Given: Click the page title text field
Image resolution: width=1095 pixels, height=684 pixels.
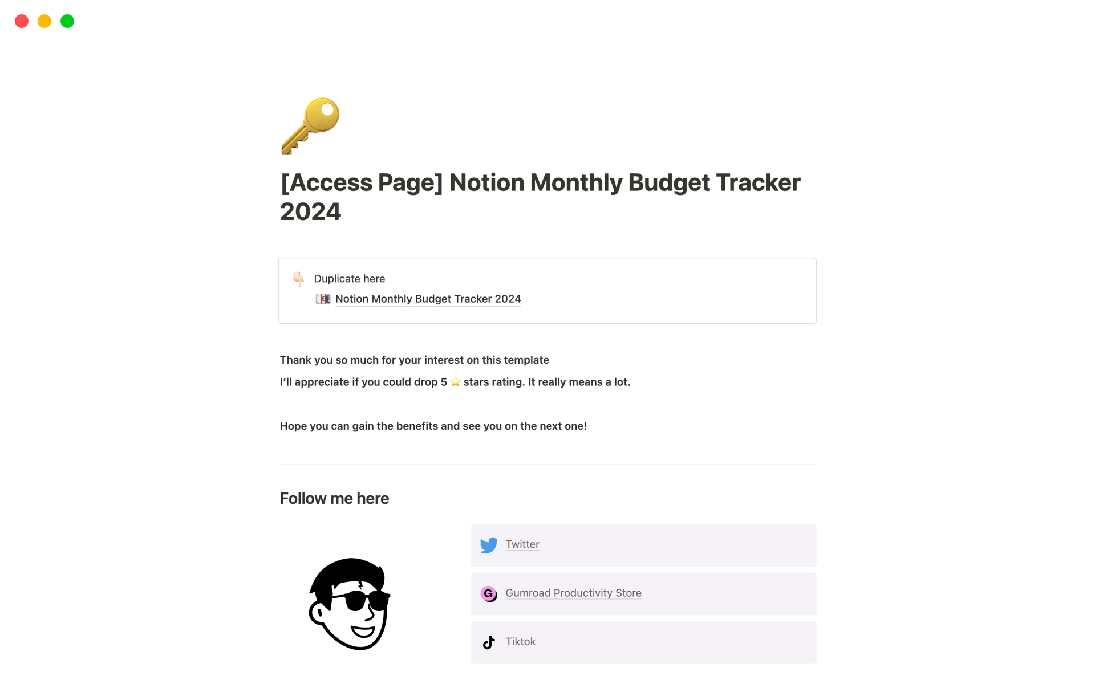Looking at the screenshot, I should (542, 196).
